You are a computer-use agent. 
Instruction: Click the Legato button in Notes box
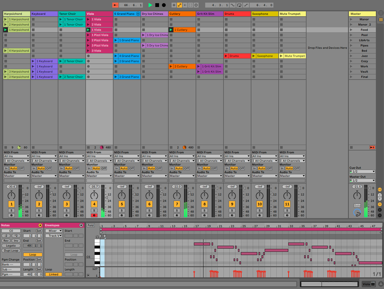pyautogui.click(x=11, y=245)
